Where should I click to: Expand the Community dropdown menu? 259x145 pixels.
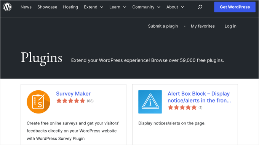tap(146, 7)
